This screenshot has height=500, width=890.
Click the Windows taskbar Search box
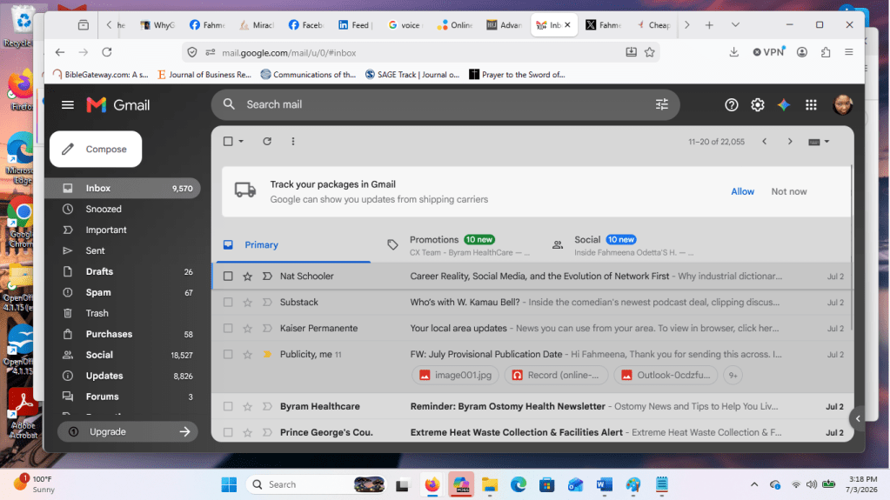[x=316, y=484]
